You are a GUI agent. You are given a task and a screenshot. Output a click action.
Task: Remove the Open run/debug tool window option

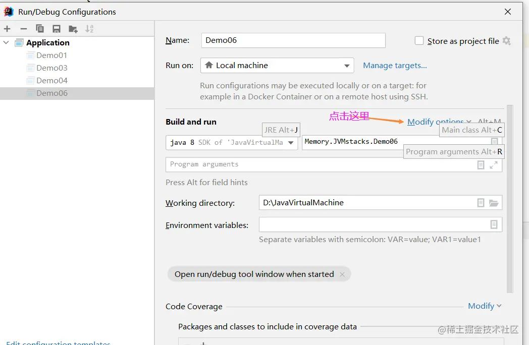point(342,274)
